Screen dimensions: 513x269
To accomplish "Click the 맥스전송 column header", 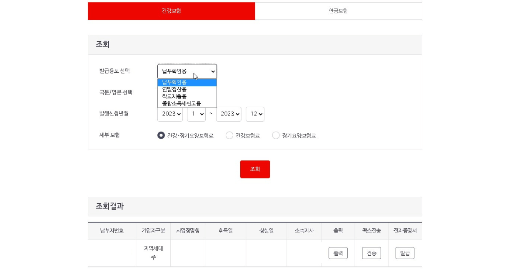I will (x=371, y=231).
